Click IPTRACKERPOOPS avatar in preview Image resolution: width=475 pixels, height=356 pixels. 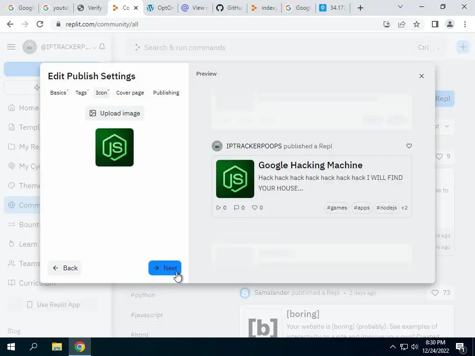217,146
